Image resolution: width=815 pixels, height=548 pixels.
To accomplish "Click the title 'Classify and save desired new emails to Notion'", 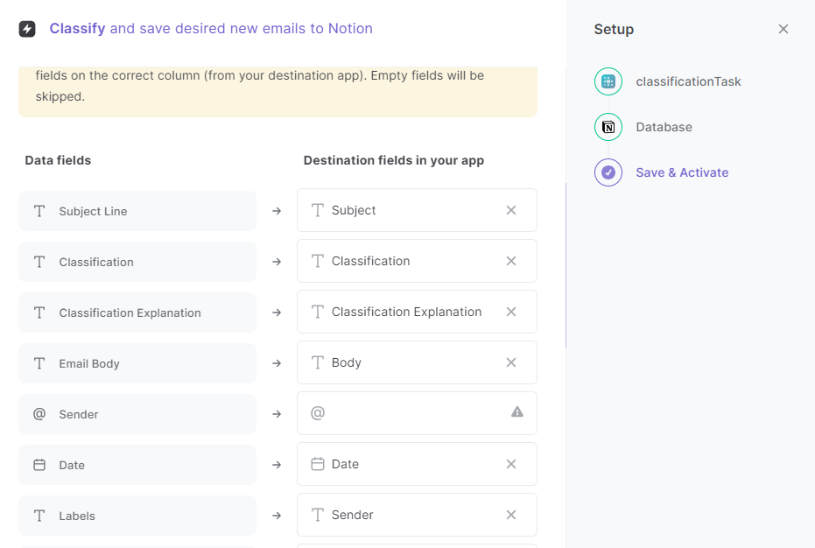I will 211,29.
